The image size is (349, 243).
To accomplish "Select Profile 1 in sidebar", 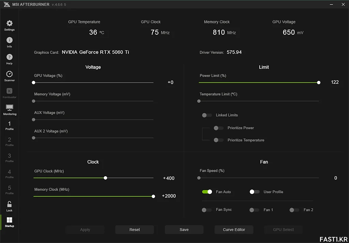I will [9, 126].
